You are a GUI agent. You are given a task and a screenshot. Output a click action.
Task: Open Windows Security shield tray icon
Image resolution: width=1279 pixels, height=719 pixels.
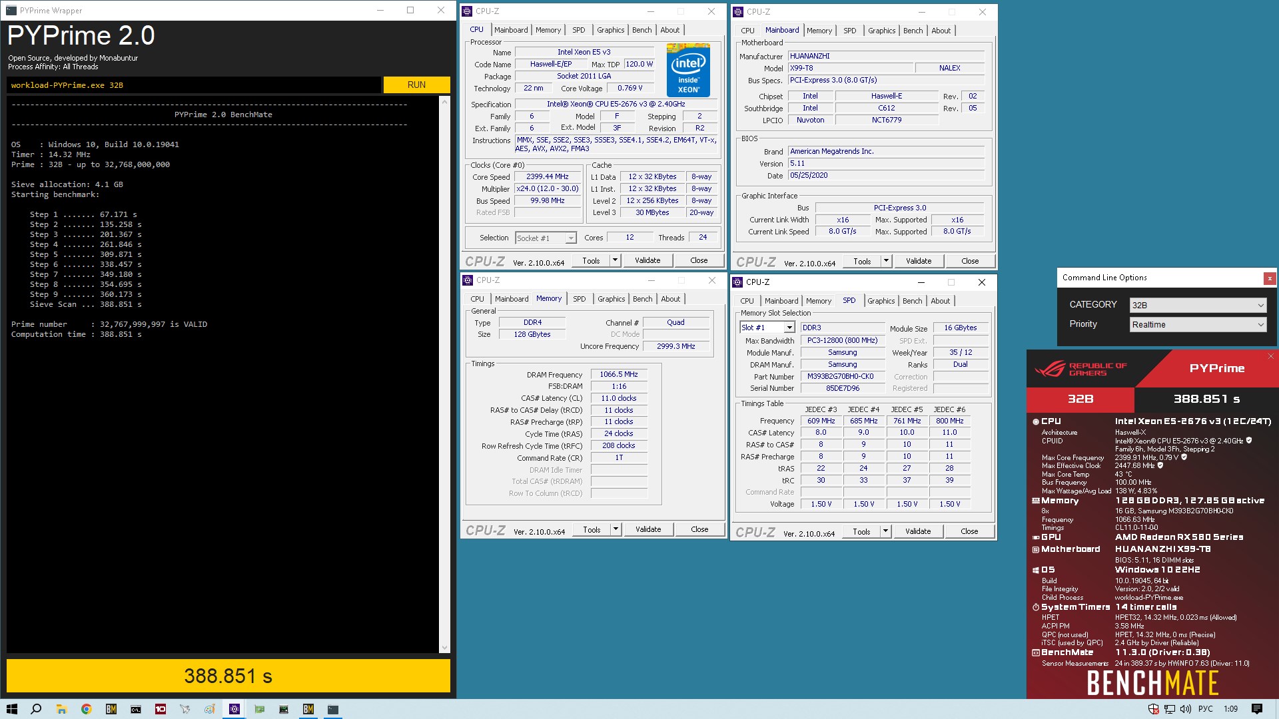(x=1154, y=709)
